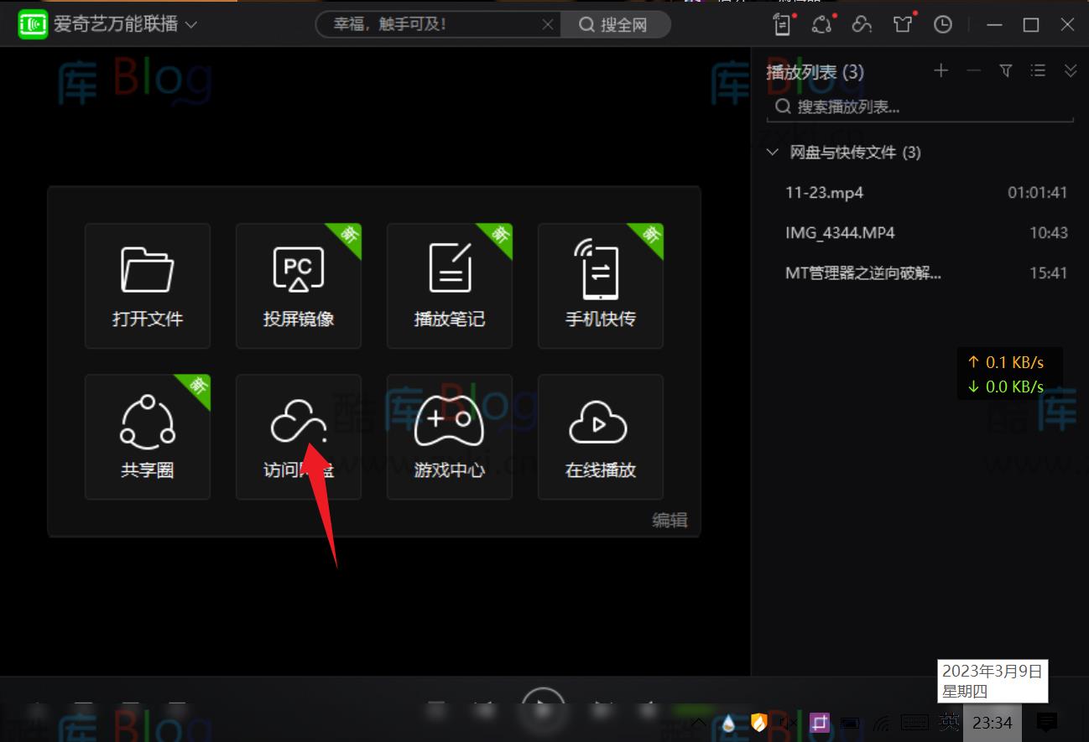
Task: Click the 编辑 edit link
Action: click(x=669, y=521)
